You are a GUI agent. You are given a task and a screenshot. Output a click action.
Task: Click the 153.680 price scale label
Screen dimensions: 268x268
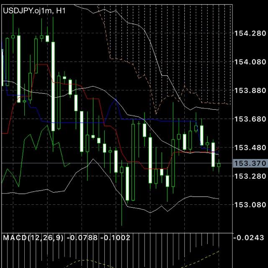(250, 119)
